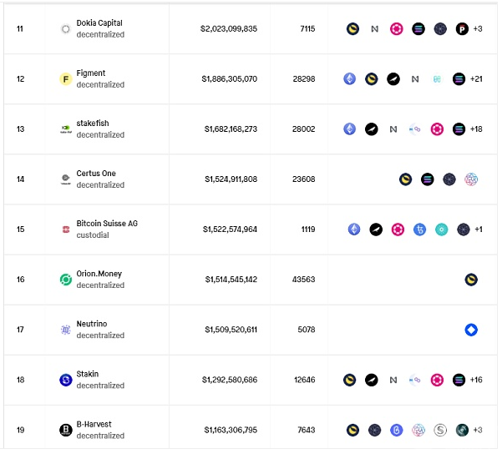
Task: Click the Solana icon in the Certus One row
Action: point(428,179)
